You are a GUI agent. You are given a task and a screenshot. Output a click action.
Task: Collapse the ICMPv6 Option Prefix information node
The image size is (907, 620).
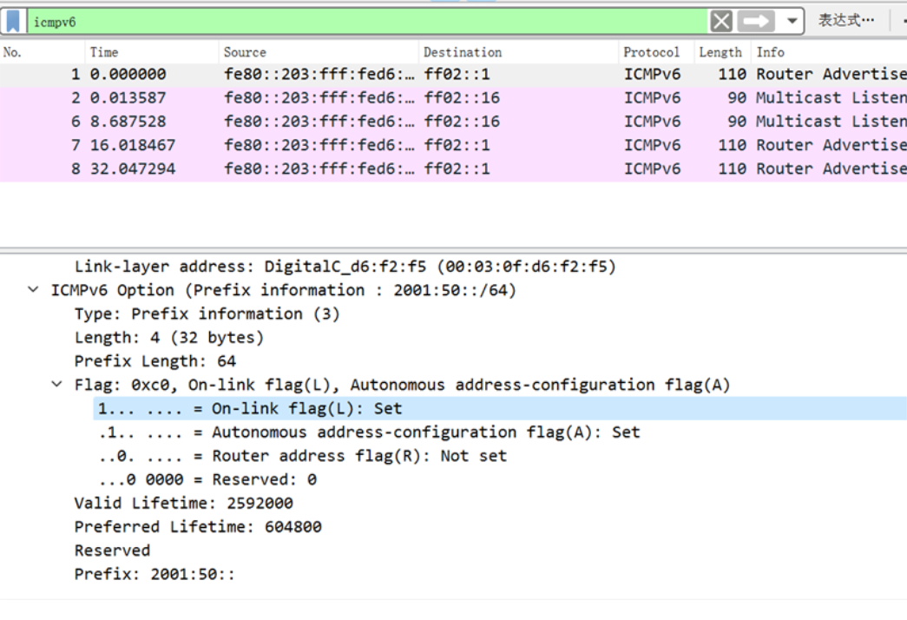point(33,289)
